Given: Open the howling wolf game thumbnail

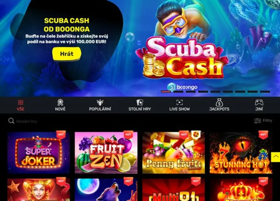Looking at the screenshot, I should pyautogui.click(x=106, y=190).
